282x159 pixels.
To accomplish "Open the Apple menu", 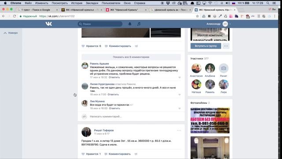I will [5, 3].
